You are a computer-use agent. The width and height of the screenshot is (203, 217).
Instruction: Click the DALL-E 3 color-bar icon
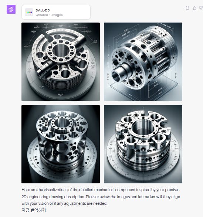[29, 12]
